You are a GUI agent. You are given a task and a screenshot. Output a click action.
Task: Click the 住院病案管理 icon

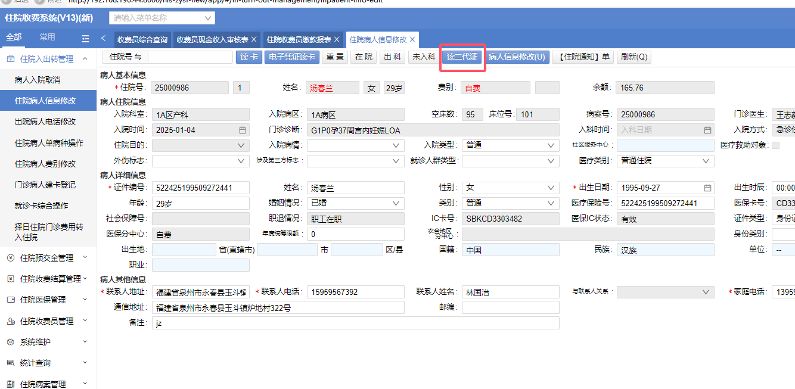click(11, 384)
